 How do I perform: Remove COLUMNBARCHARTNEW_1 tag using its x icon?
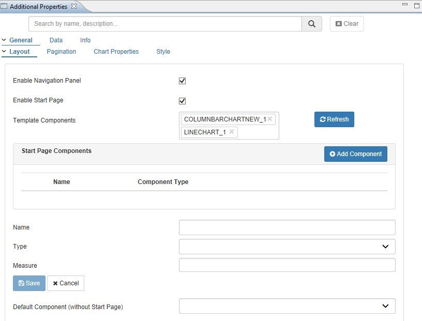(x=269, y=119)
